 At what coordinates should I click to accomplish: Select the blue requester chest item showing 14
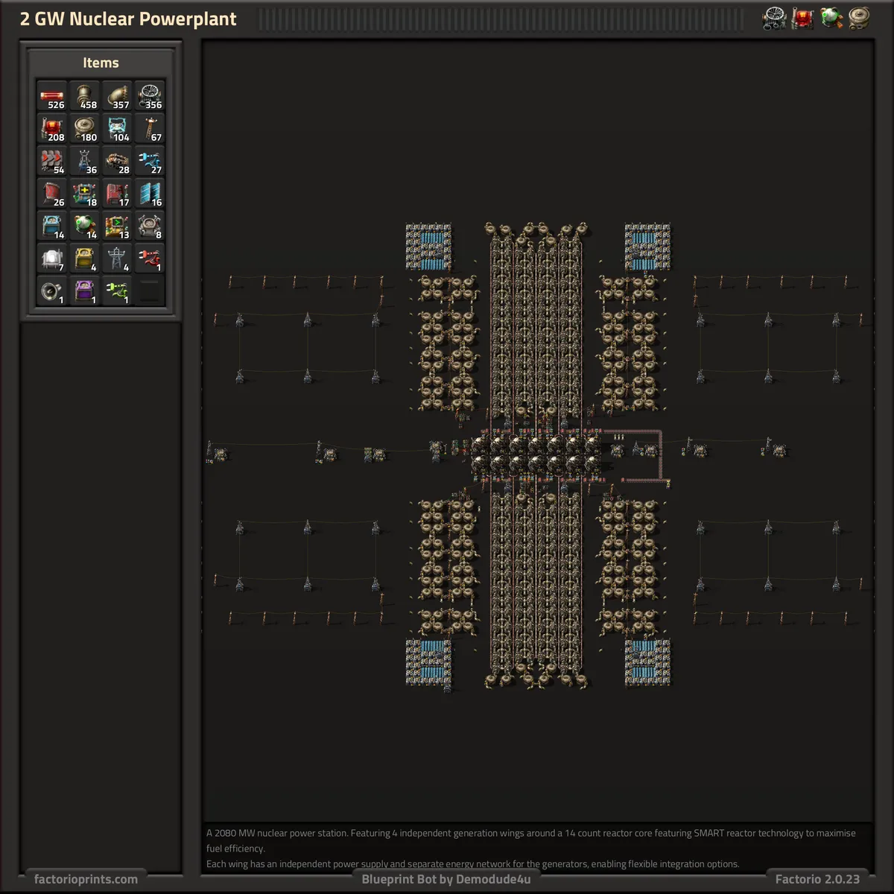click(x=51, y=226)
